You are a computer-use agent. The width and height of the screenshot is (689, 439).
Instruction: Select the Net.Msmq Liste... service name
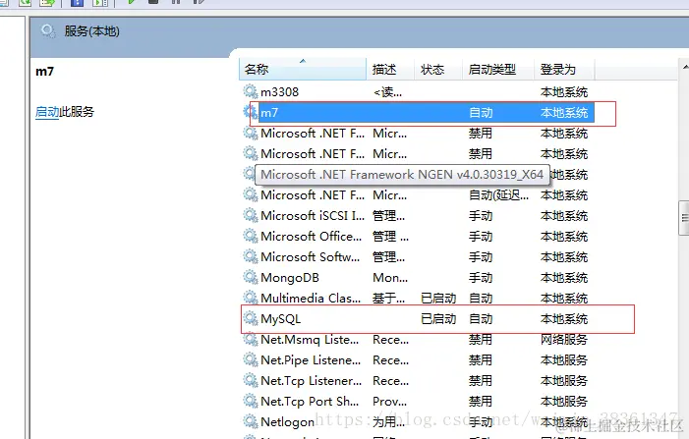[x=310, y=340]
